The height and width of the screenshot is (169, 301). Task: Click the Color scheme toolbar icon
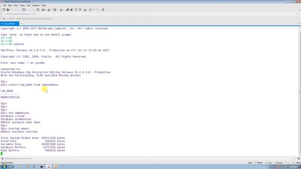[x=49, y=9]
